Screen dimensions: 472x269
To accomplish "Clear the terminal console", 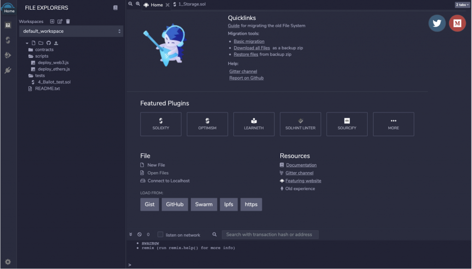I will (x=139, y=234).
